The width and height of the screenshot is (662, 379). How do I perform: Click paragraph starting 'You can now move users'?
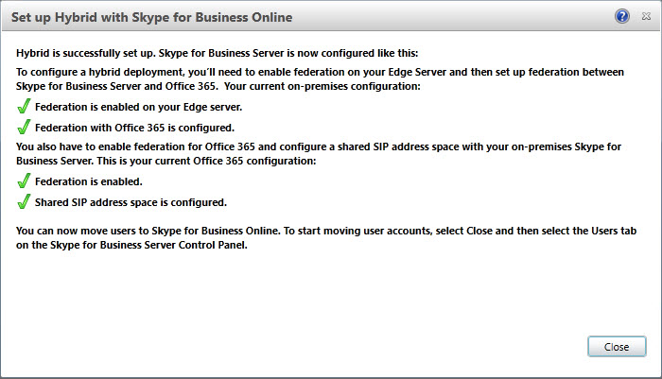click(x=326, y=237)
